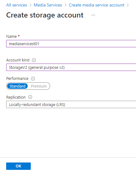Return to Create media service account
Image resolution: width=136 pixels, height=172 pixels.
coord(97,5)
